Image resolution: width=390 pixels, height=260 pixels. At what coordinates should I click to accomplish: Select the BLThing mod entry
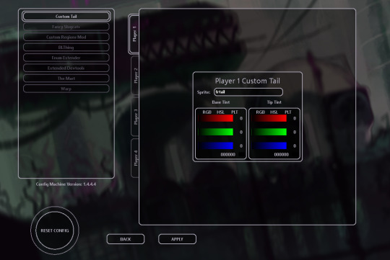point(66,48)
